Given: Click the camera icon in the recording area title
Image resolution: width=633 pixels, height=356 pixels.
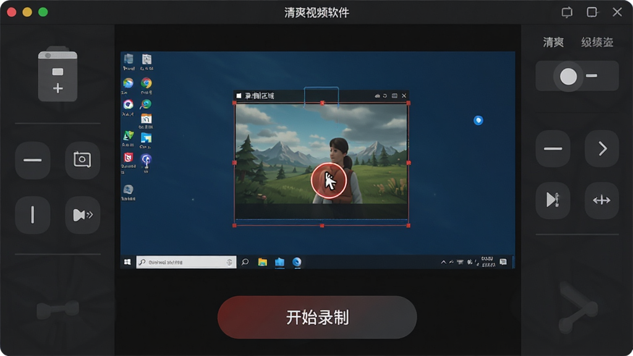Looking at the screenshot, I should (x=394, y=96).
